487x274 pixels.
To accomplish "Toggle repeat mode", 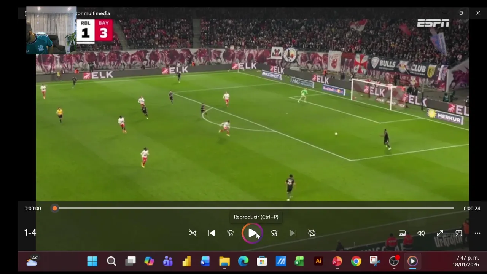I will coord(312,233).
